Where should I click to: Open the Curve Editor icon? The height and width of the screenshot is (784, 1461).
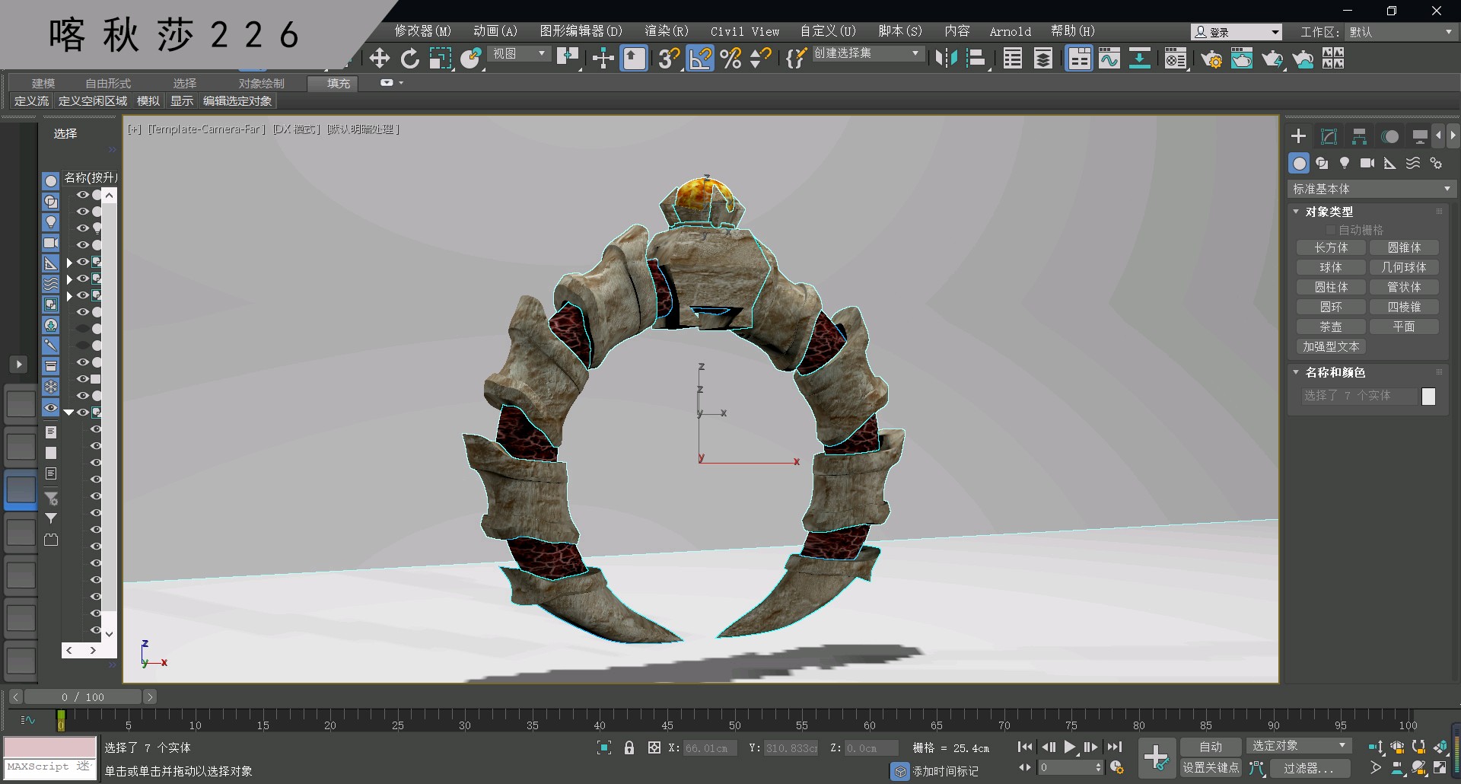coord(1109,59)
